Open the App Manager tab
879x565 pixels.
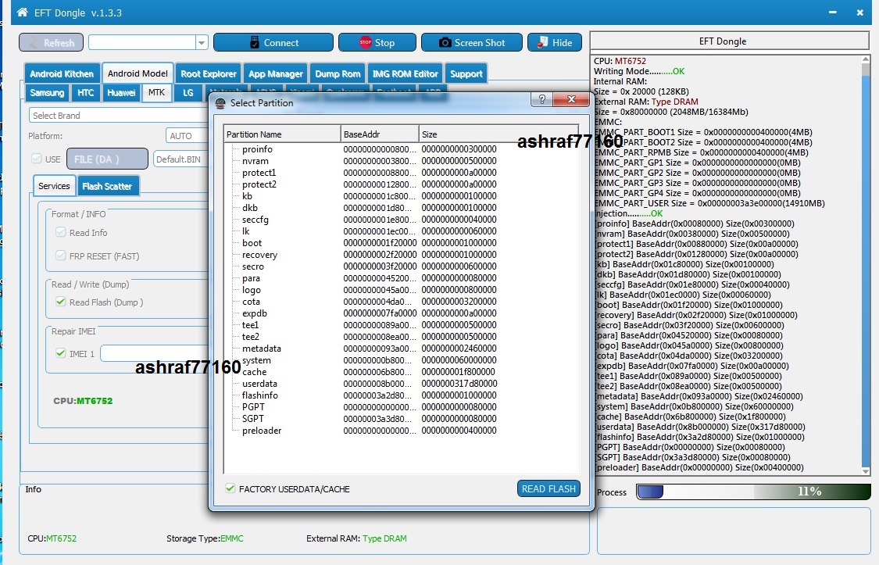(x=276, y=73)
